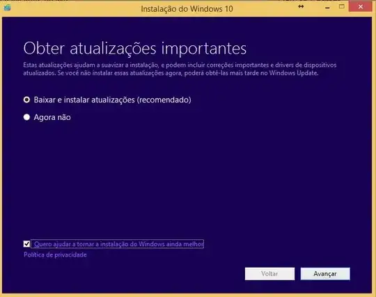The height and width of the screenshot is (297, 376).
Task: Click the Avançar button
Action: point(325,274)
